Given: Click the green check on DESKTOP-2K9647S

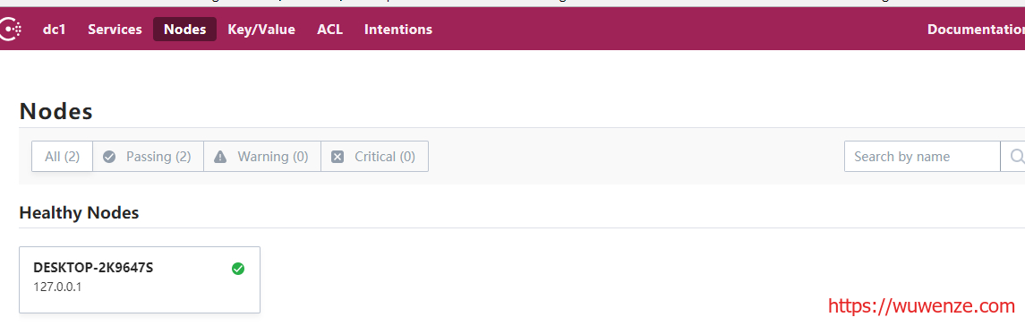Looking at the screenshot, I should point(238,269).
